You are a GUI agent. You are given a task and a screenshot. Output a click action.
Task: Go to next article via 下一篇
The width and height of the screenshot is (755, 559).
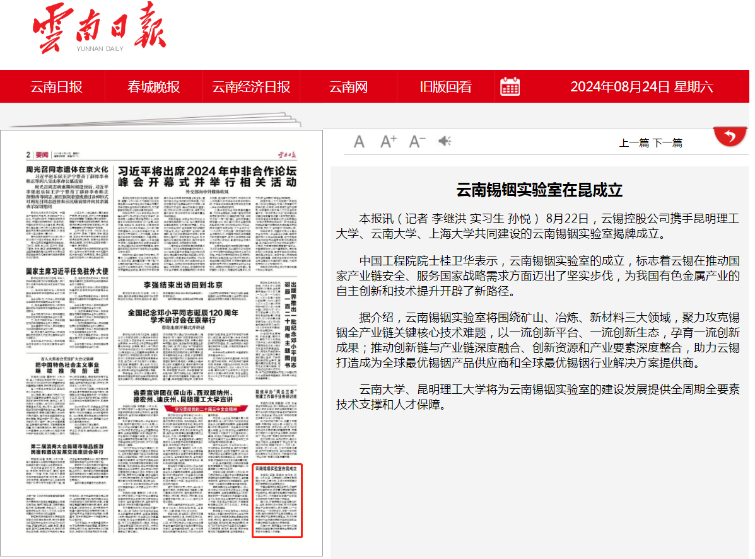pos(667,143)
